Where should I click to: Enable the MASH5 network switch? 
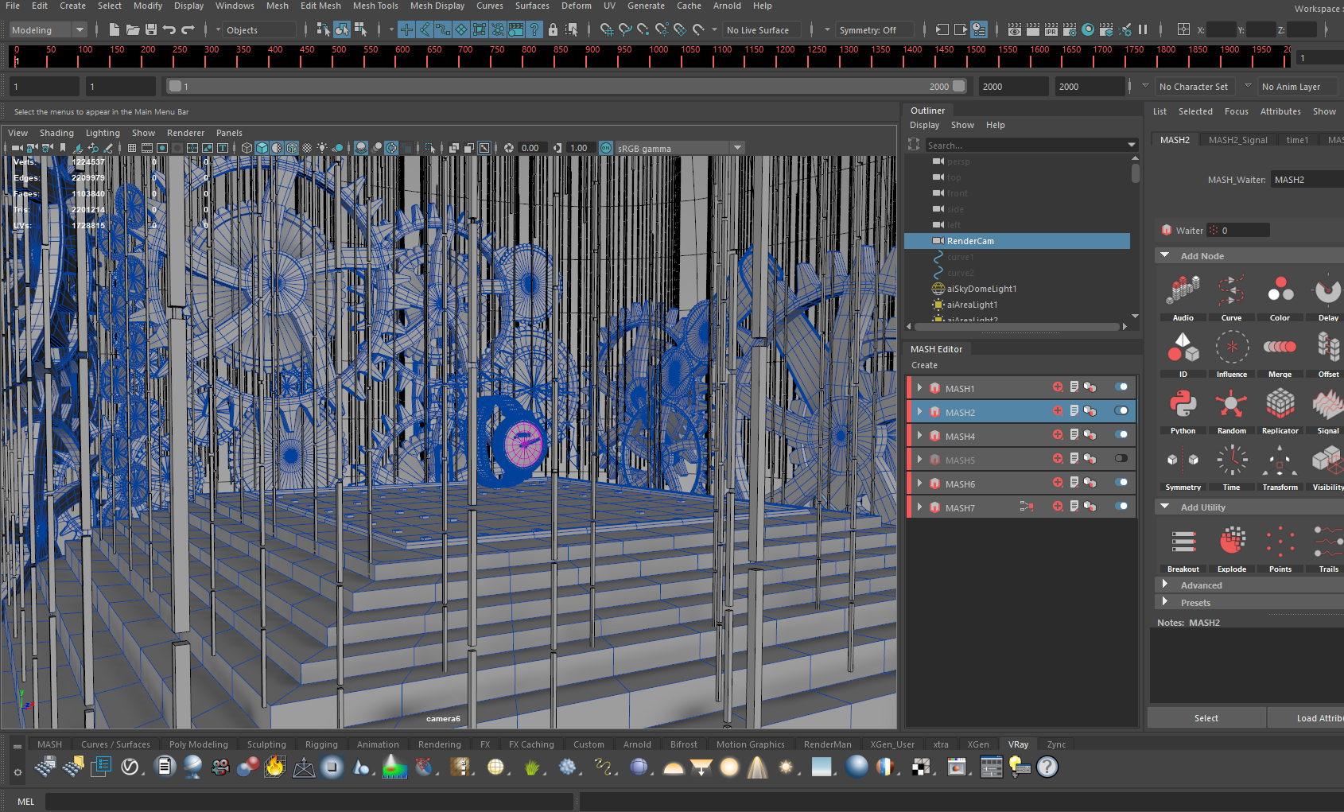pos(1121,459)
